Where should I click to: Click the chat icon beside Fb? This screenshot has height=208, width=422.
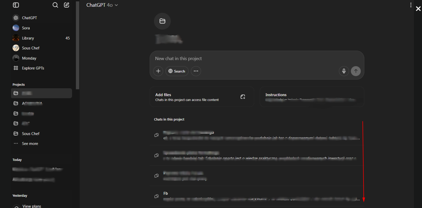coord(156,196)
